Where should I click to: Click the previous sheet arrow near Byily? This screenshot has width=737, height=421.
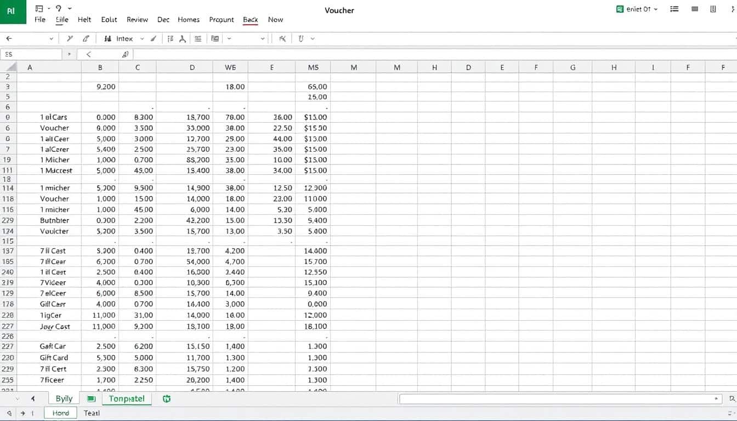33,399
